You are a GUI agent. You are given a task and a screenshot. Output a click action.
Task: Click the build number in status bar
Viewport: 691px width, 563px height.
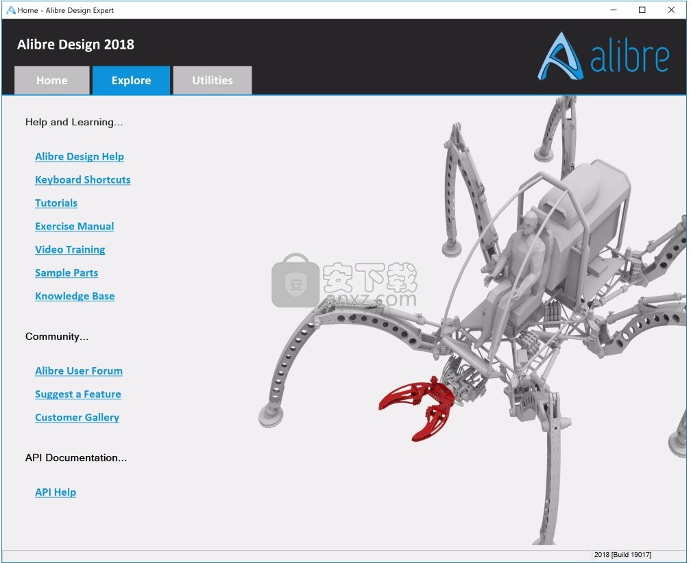622,554
